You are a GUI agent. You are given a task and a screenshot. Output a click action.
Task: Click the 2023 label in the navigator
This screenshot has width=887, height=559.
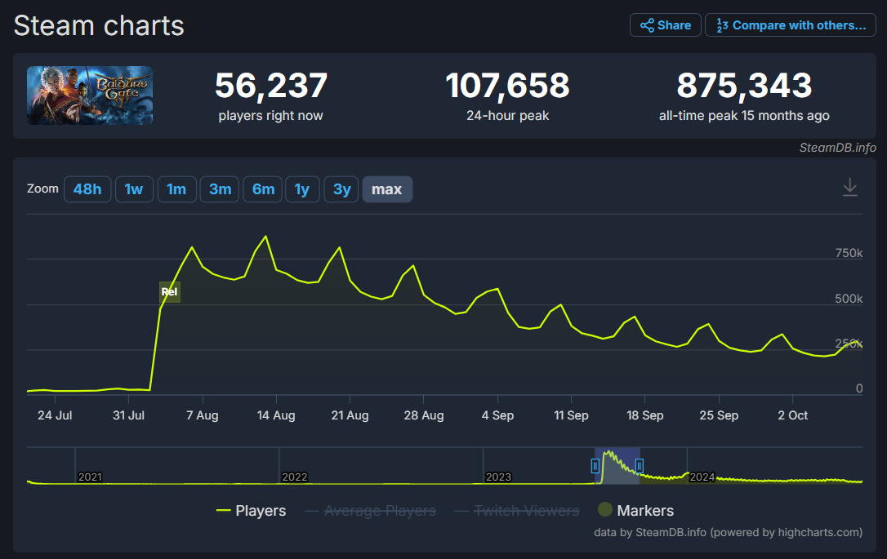(x=498, y=477)
